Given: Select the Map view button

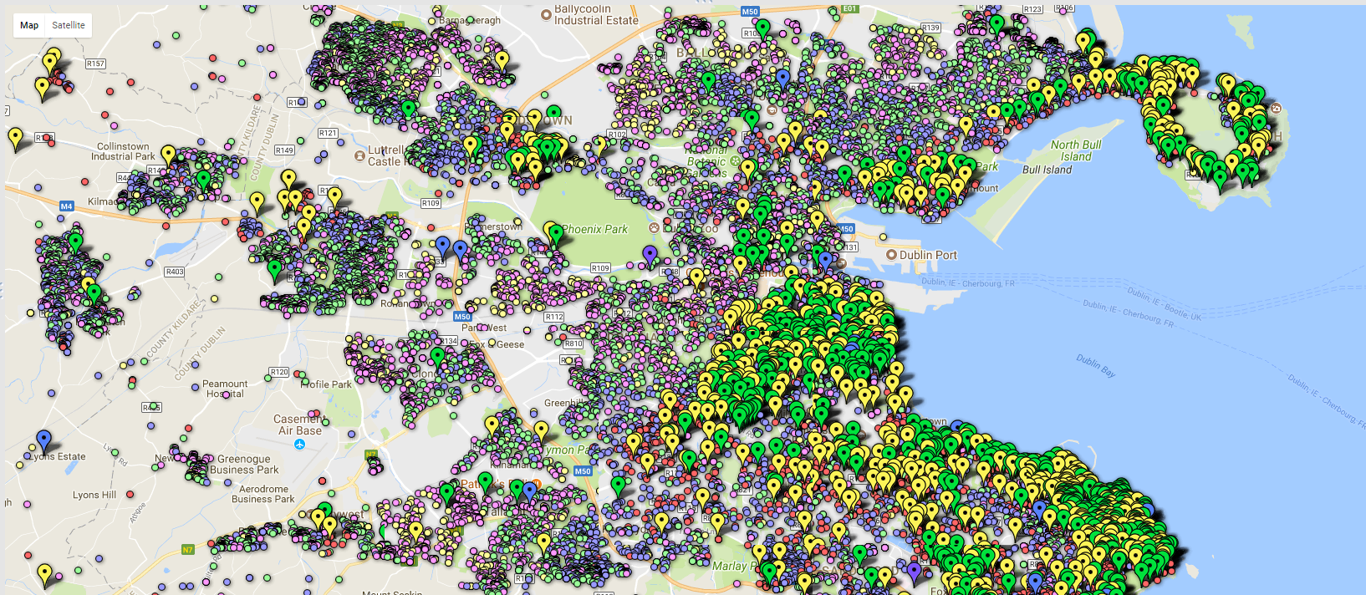Looking at the screenshot, I should [x=29, y=25].
